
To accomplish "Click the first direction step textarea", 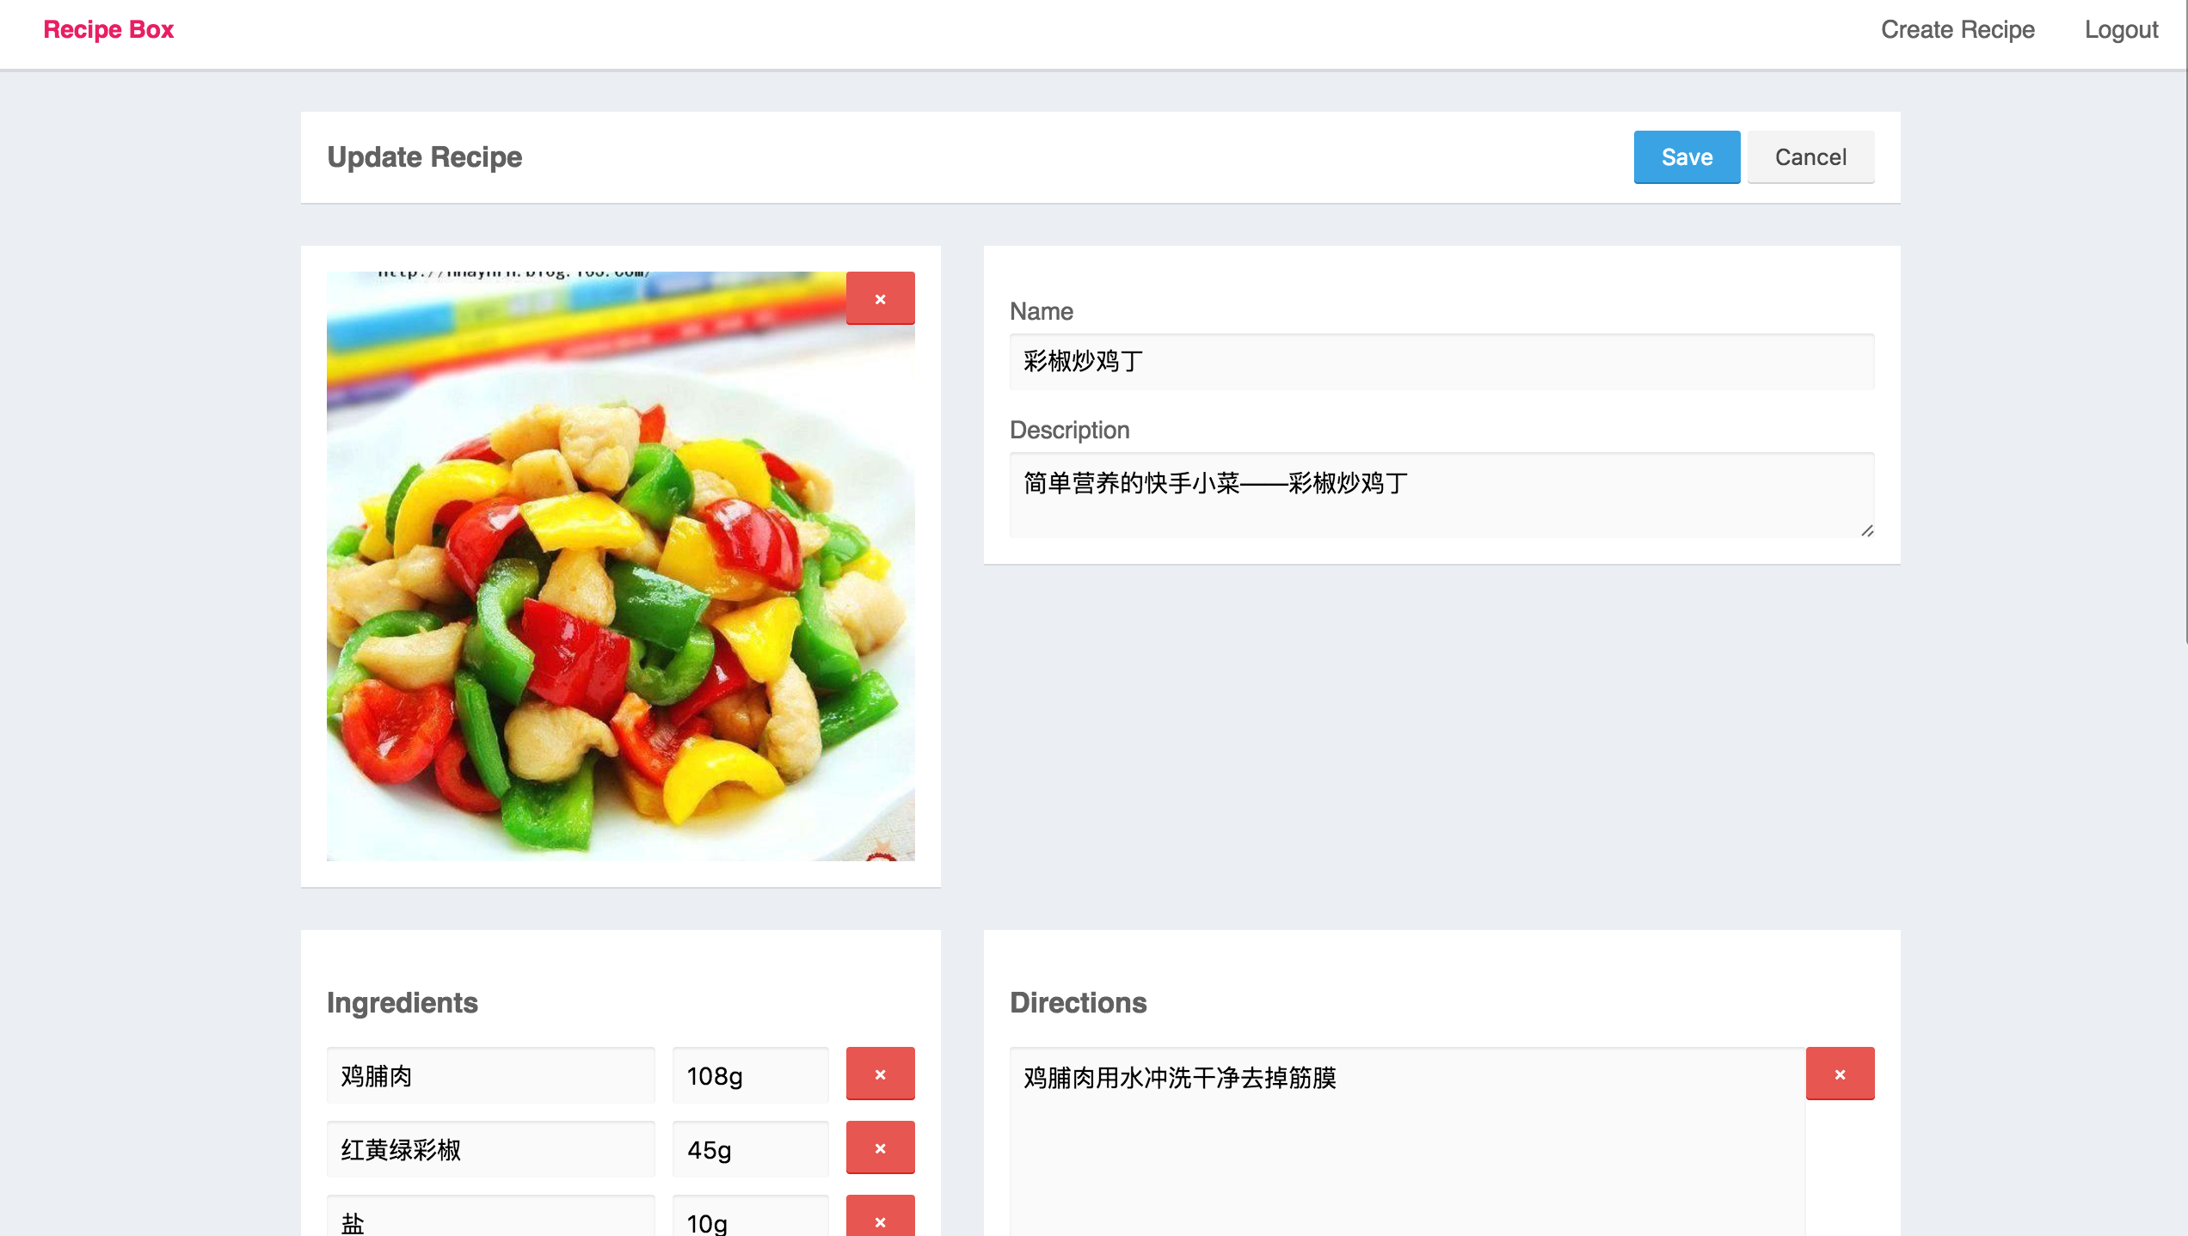I will [x=1407, y=1143].
